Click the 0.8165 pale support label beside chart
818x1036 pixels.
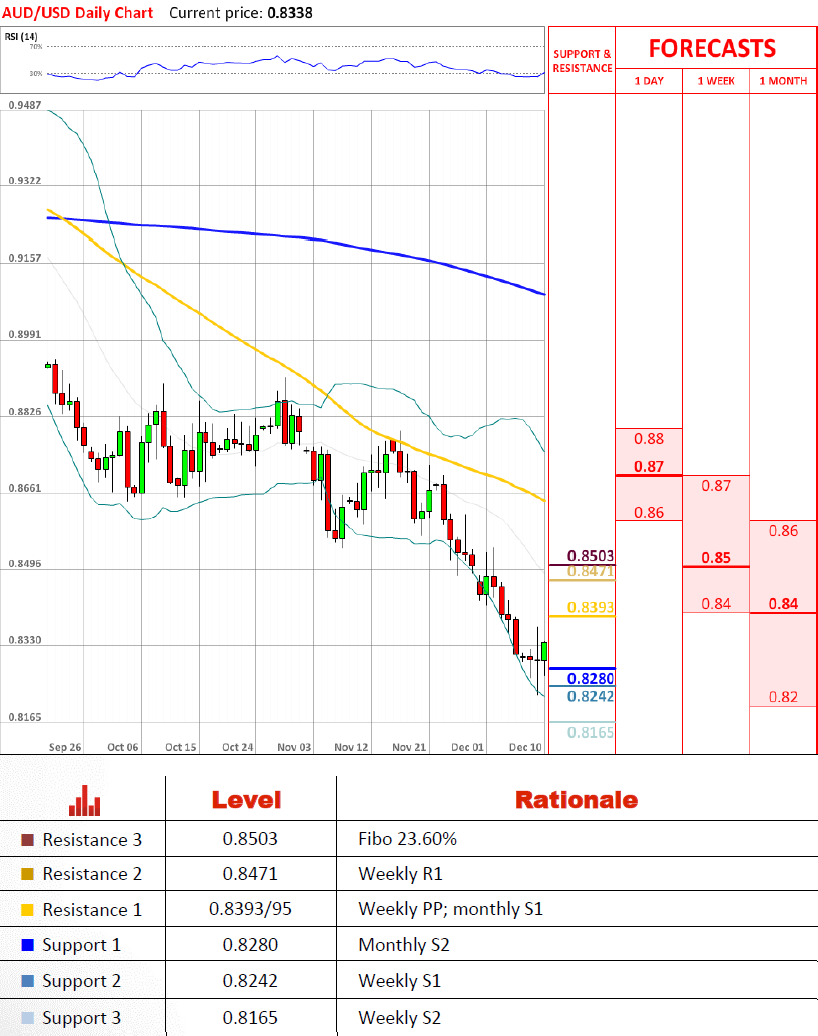[x=590, y=732]
